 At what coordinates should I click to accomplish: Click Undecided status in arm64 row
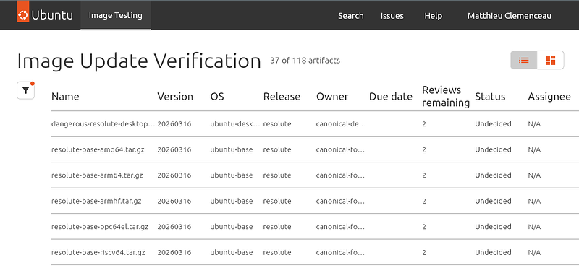point(493,175)
